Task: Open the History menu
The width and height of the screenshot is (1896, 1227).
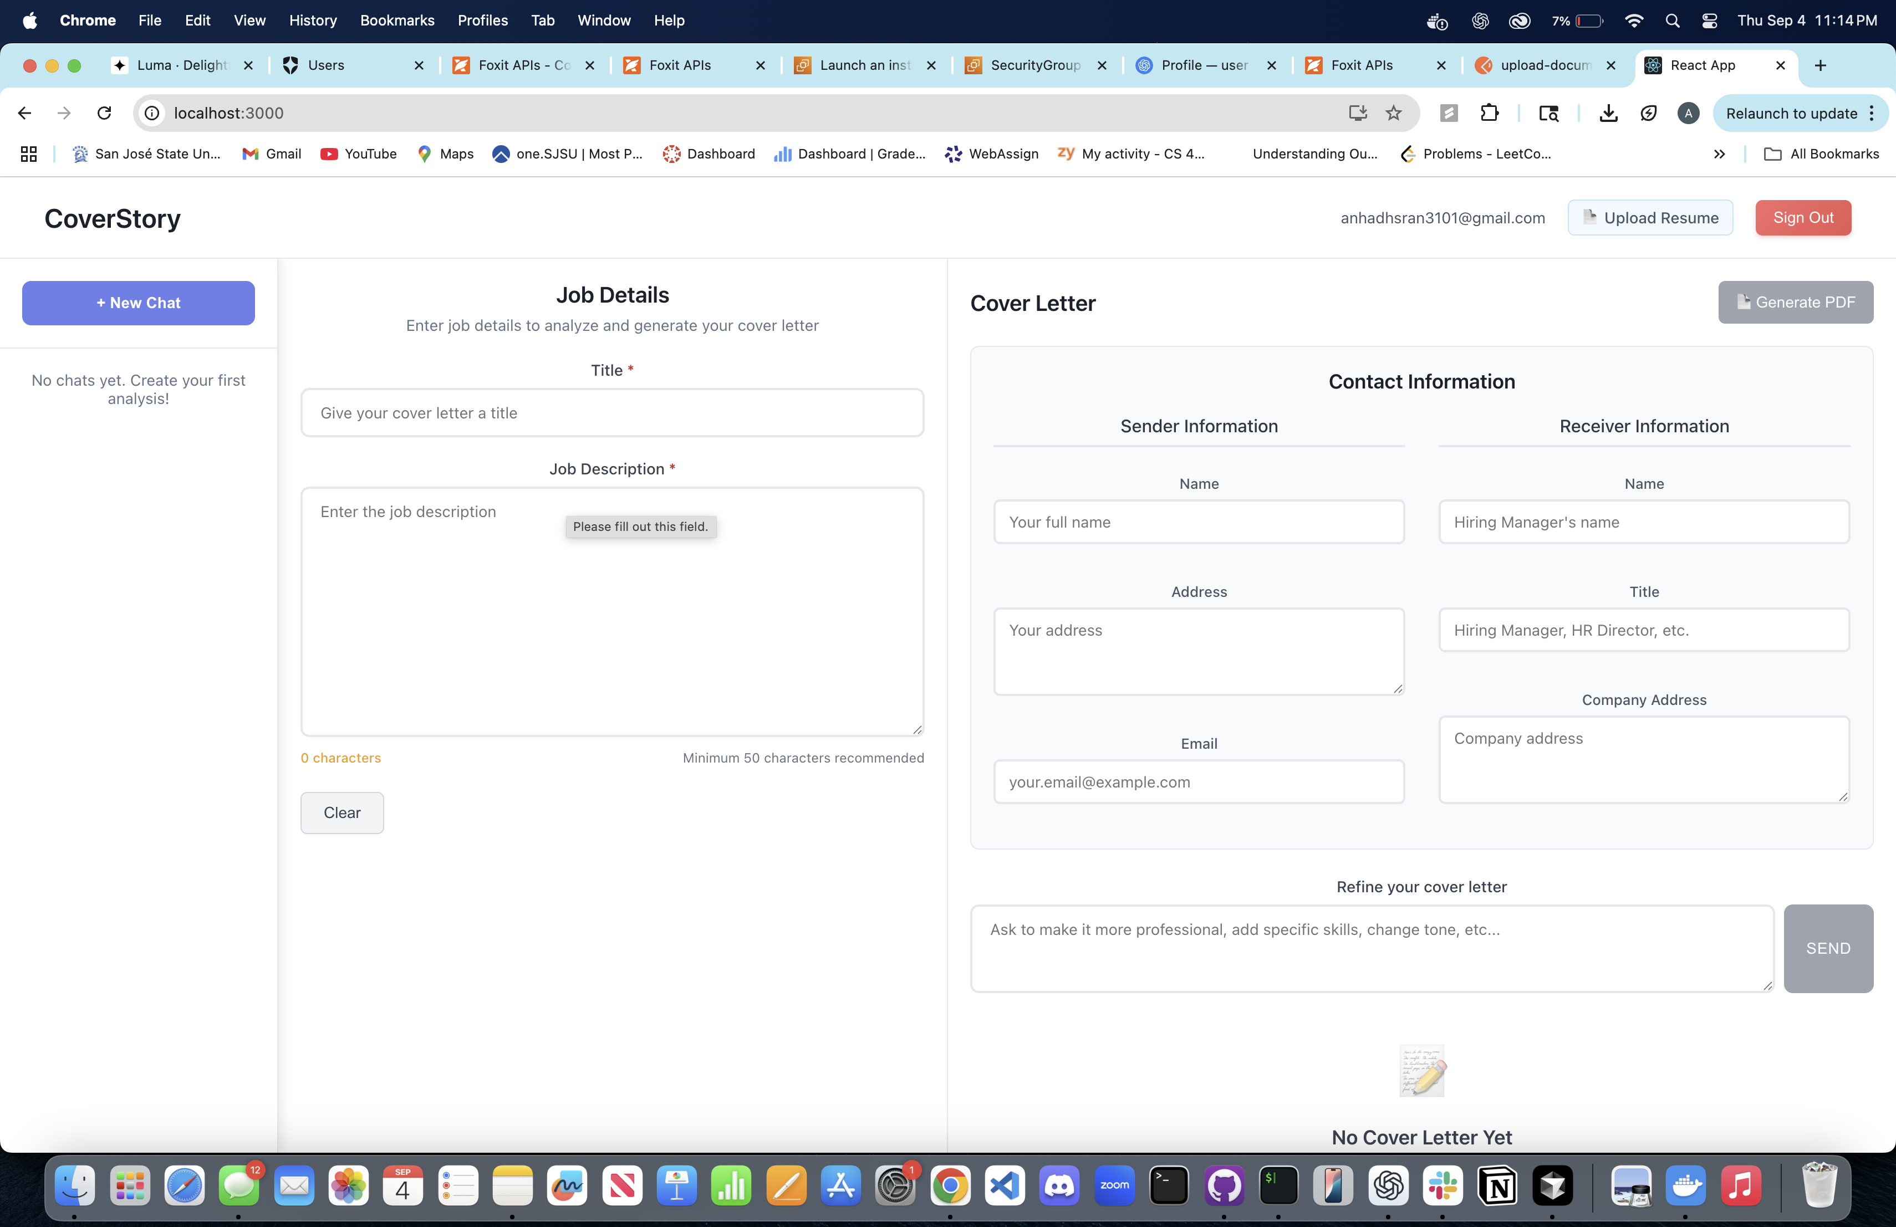Action: 312,21
